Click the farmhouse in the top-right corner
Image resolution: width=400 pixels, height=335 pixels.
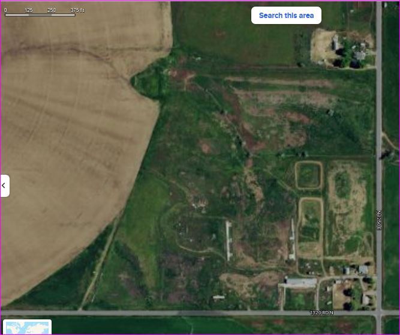coord(358,53)
